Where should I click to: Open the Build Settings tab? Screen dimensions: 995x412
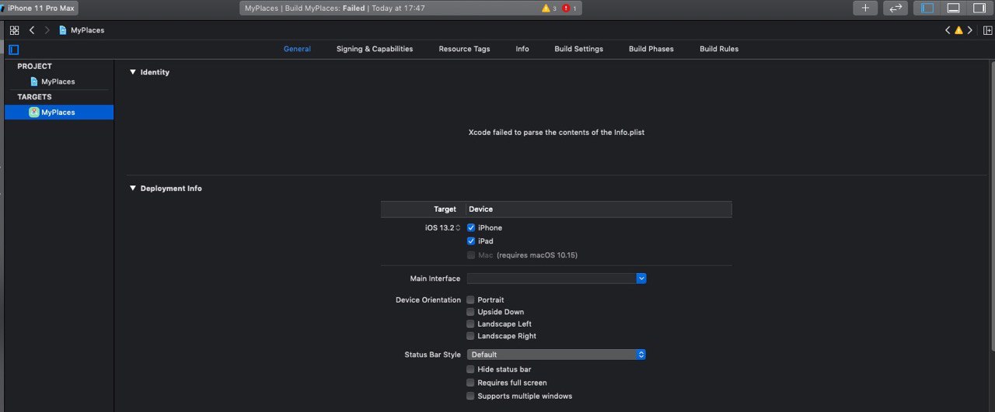click(x=578, y=49)
